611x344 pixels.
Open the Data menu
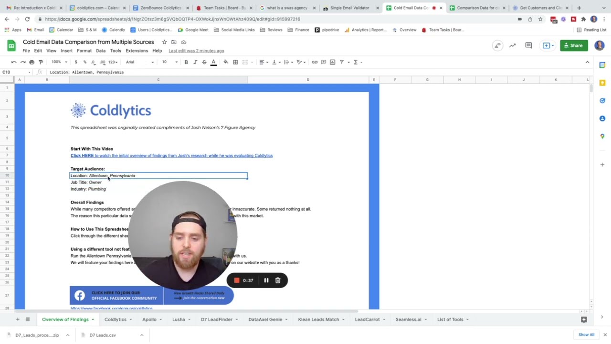click(101, 51)
